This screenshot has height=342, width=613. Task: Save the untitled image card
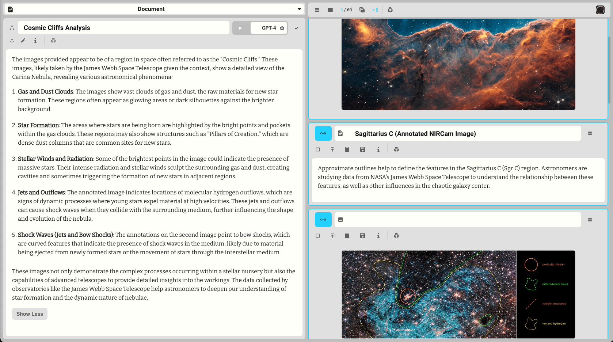(x=363, y=236)
